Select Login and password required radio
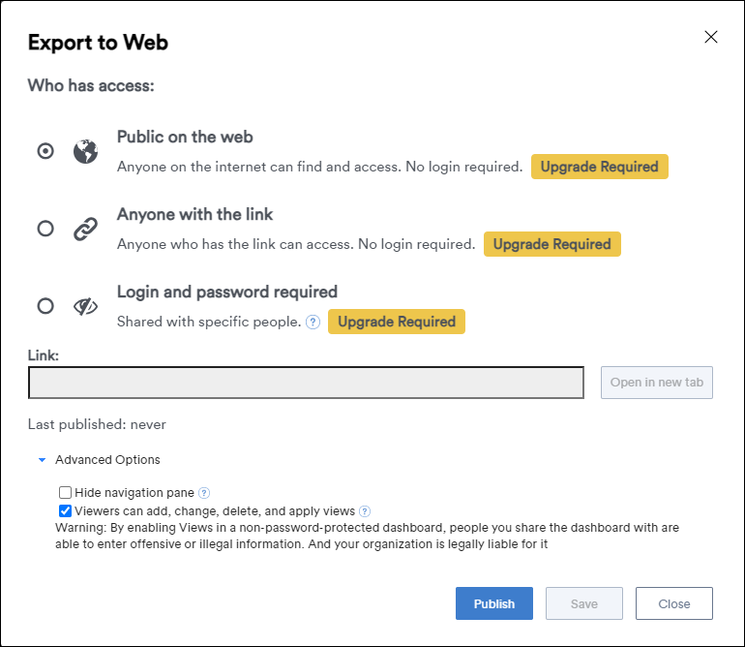745x647 pixels. 45,306
